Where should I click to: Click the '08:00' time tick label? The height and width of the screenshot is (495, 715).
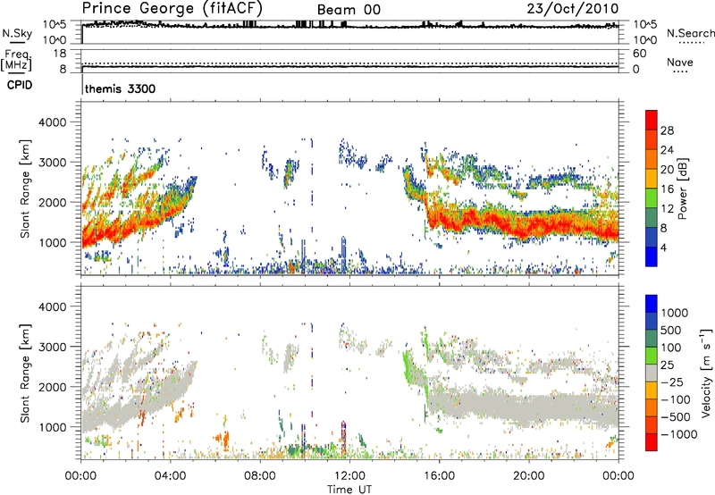click(x=260, y=476)
